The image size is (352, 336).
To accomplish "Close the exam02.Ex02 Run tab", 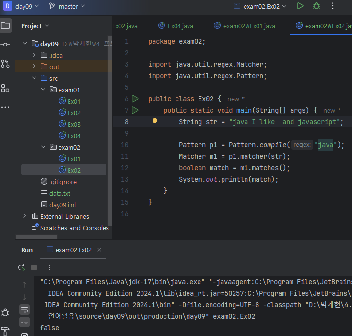I will pos(99,250).
